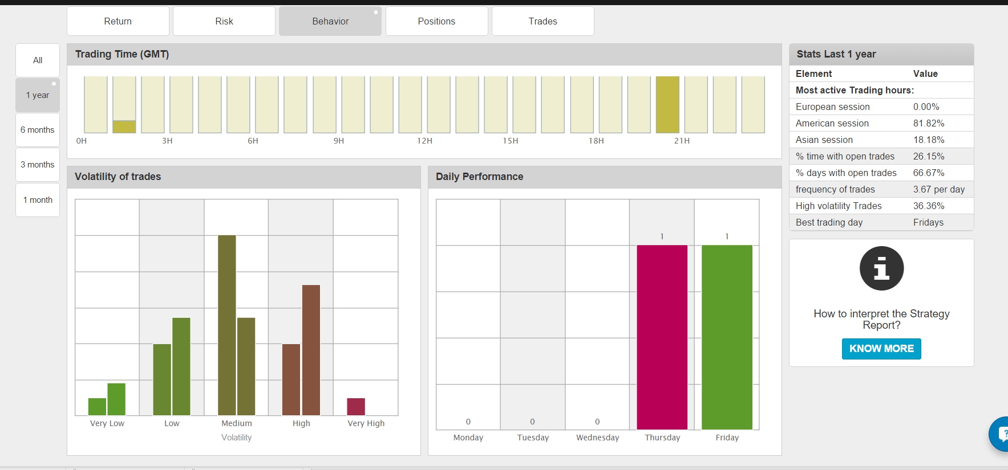
Task: Click the 'Volatility of trades' panel heading
Action: (x=118, y=177)
